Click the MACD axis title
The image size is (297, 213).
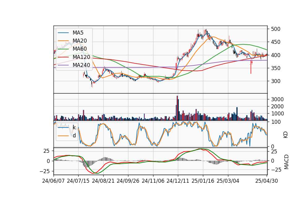coord(286,162)
